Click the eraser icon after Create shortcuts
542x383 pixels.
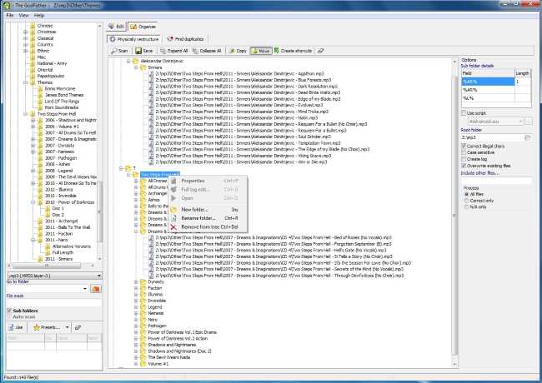pyautogui.click(x=319, y=51)
